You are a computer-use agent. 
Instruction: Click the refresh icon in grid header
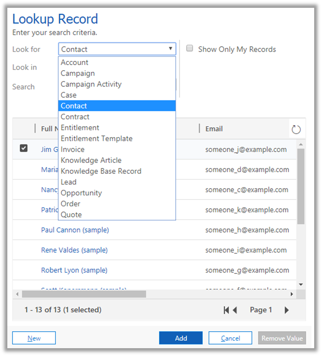coord(296,129)
